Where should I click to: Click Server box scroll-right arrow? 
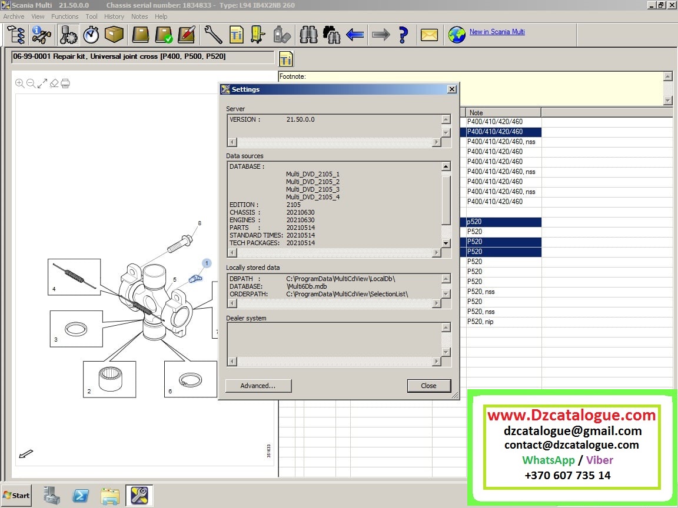(x=437, y=142)
